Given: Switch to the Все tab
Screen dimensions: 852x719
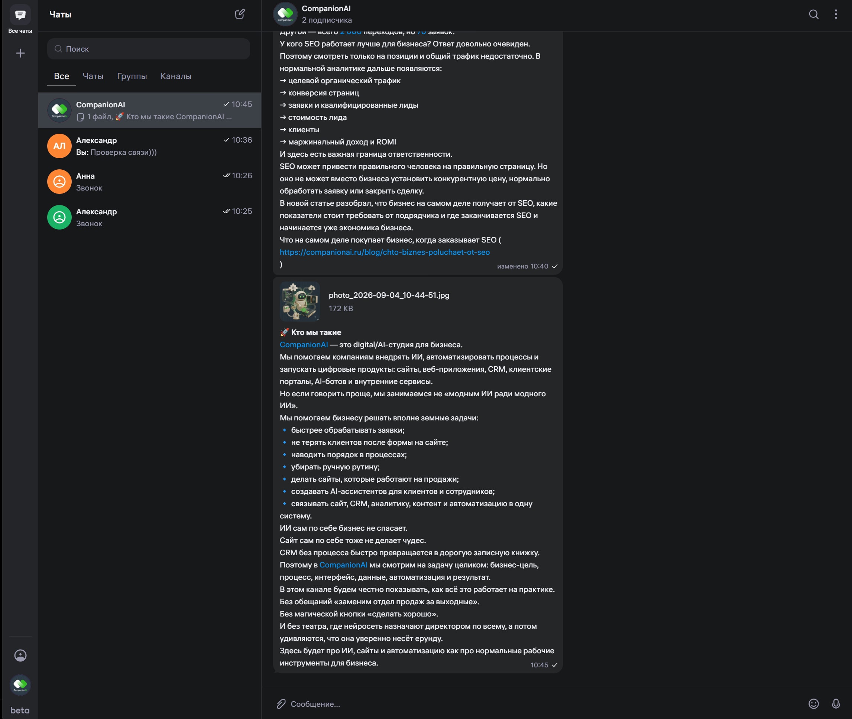Looking at the screenshot, I should tap(62, 76).
